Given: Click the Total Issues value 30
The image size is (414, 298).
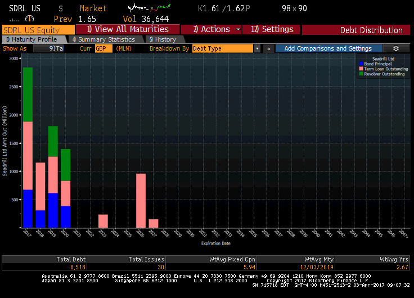Looking at the screenshot, I should [161, 267].
